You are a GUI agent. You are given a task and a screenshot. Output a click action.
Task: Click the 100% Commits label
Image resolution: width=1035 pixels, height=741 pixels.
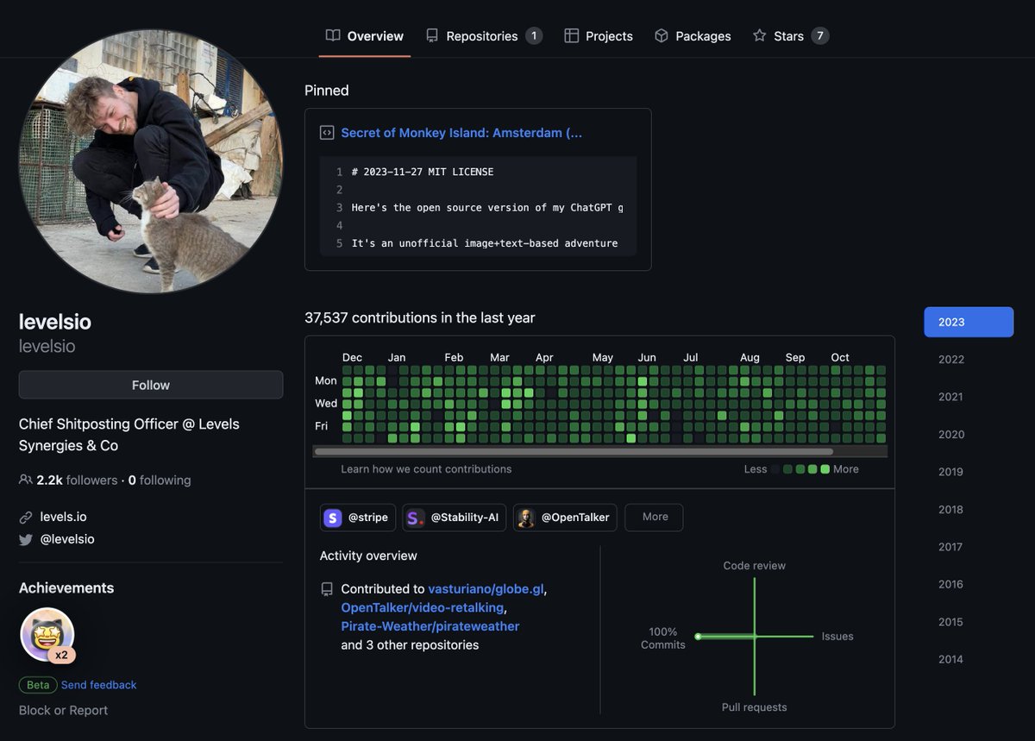[663, 638]
